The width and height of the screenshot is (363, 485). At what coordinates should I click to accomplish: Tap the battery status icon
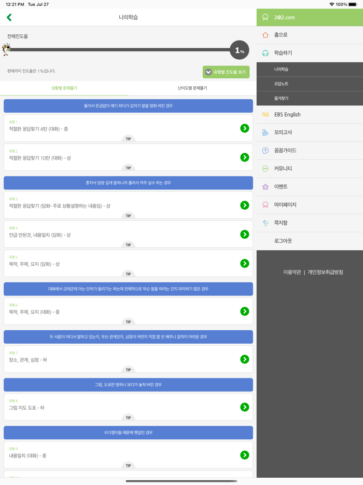click(x=353, y=4)
